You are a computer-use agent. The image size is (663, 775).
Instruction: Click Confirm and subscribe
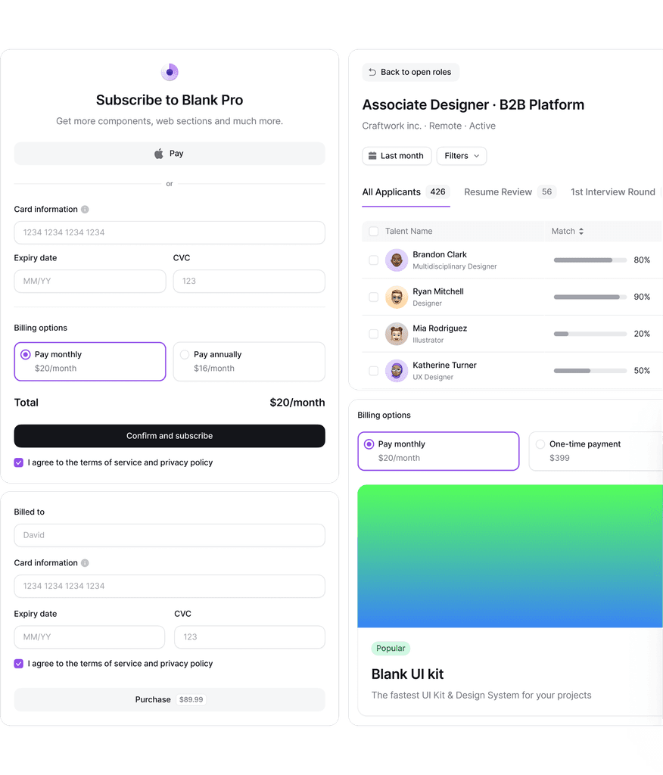coord(169,436)
